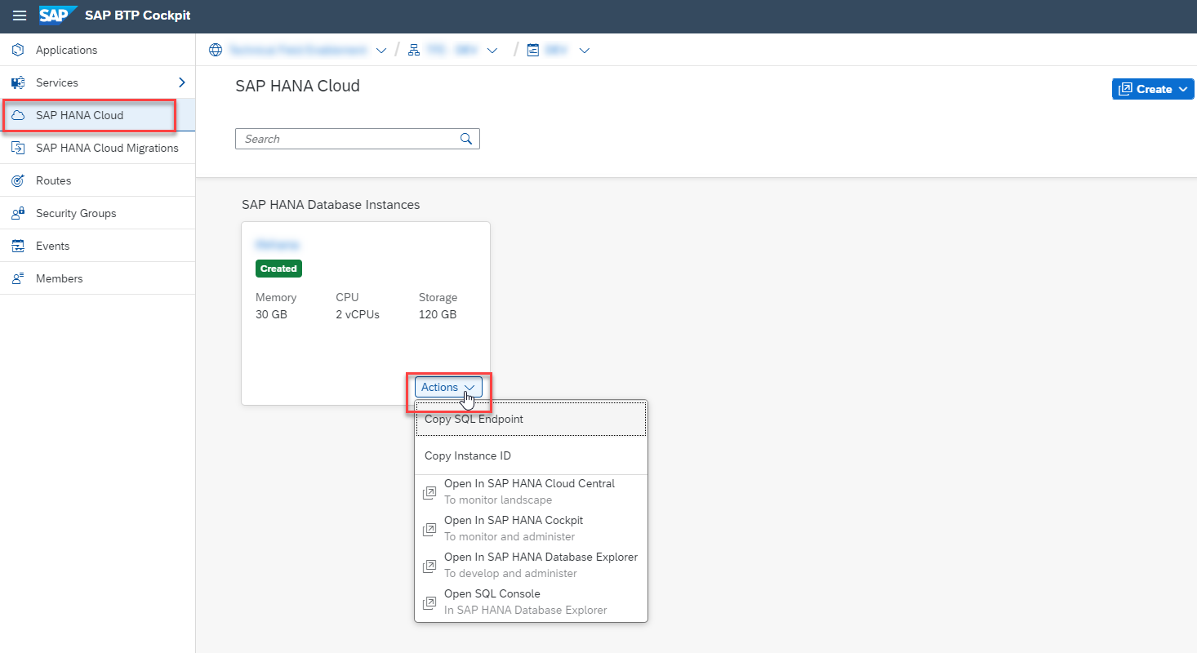The width and height of the screenshot is (1197, 653).
Task: Click external-link icon beside Database Explorer entry
Action: click(429, 566)
